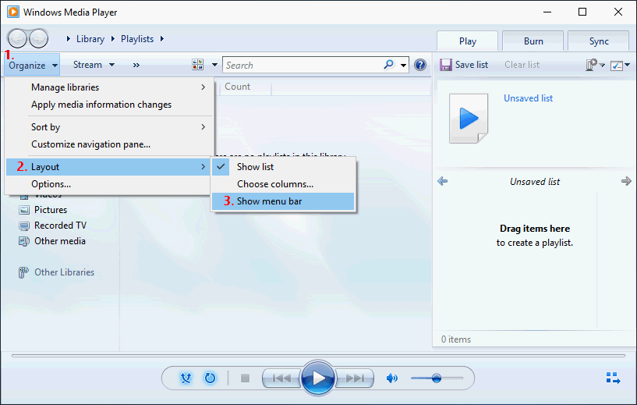637x405 pixels.
Task: Click the Library breadcrumb
Action: click(x=90, y=39)
